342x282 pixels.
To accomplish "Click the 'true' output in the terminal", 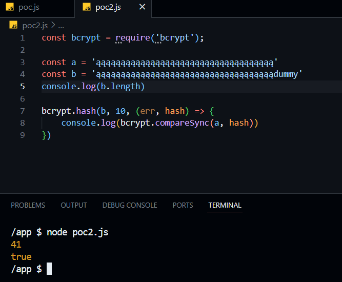I will (21, 256).
